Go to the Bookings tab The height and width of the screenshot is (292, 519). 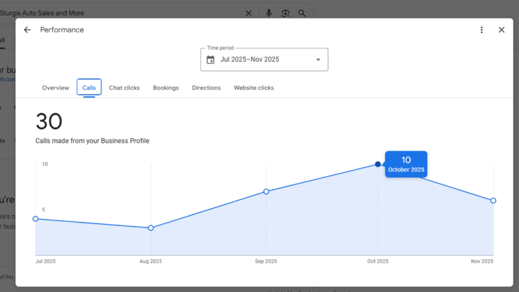165,88
